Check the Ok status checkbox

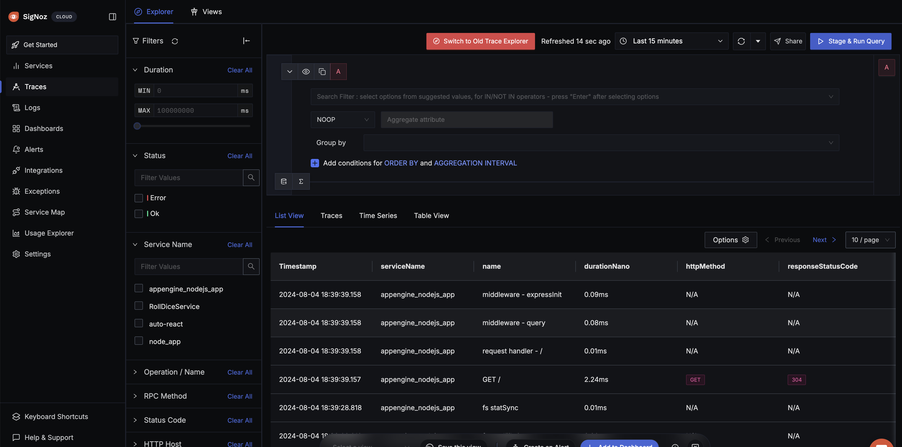pyautogui.click(x=139, y=214)
